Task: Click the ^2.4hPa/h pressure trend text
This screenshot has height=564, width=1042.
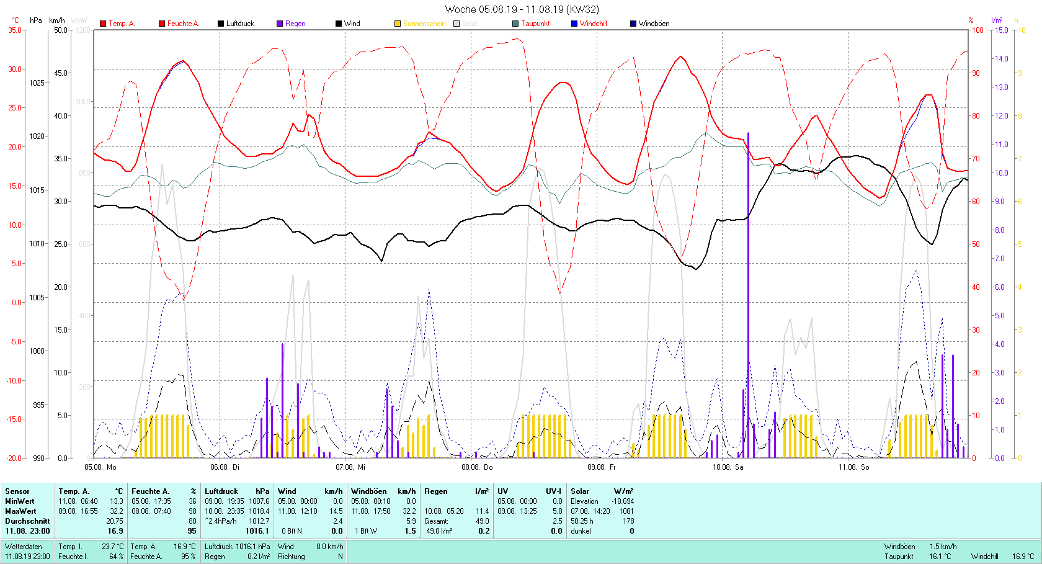Action: 221,521
